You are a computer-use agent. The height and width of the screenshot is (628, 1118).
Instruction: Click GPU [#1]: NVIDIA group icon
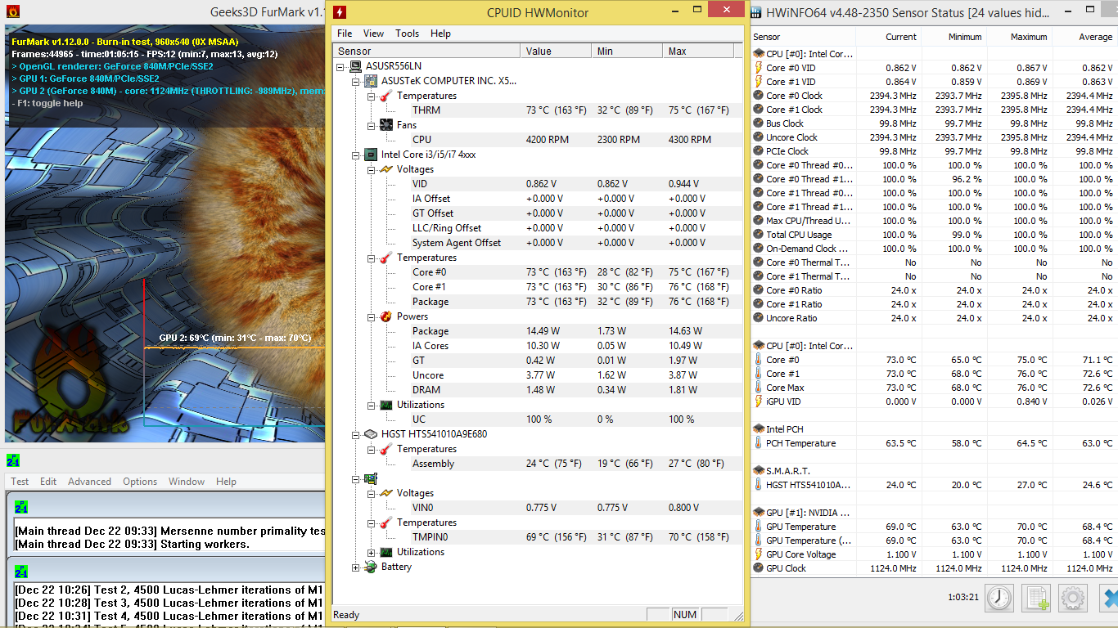pos(758,513)
